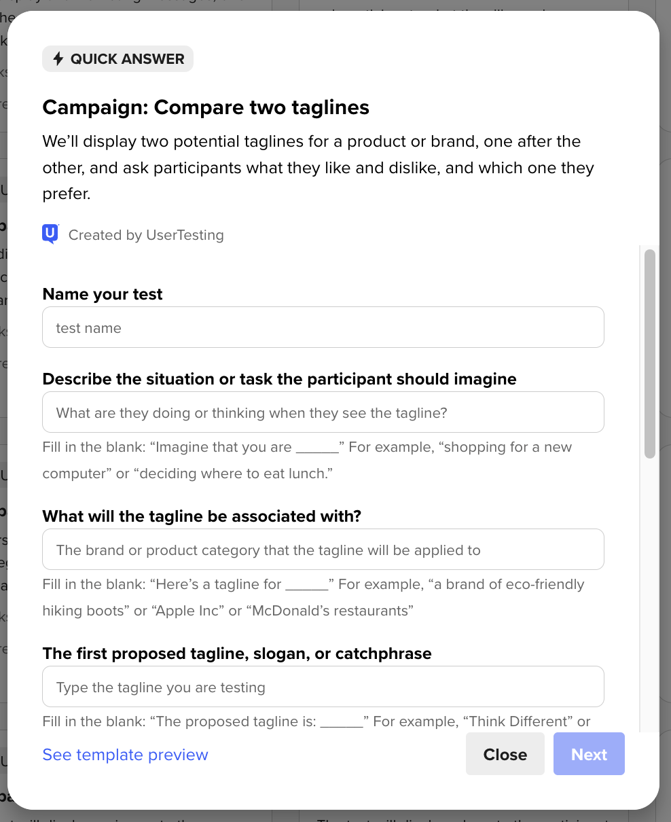Click the situation or task description field
Viewport: 671px width, 822px height.
point(323,412)
